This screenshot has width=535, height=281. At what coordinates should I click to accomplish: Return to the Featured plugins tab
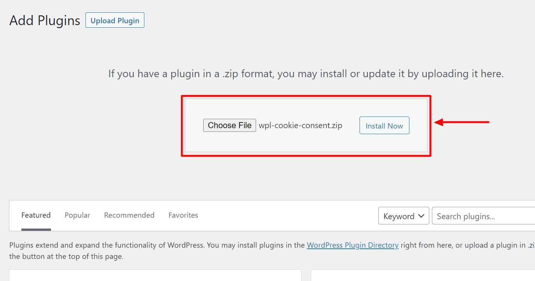36,215
